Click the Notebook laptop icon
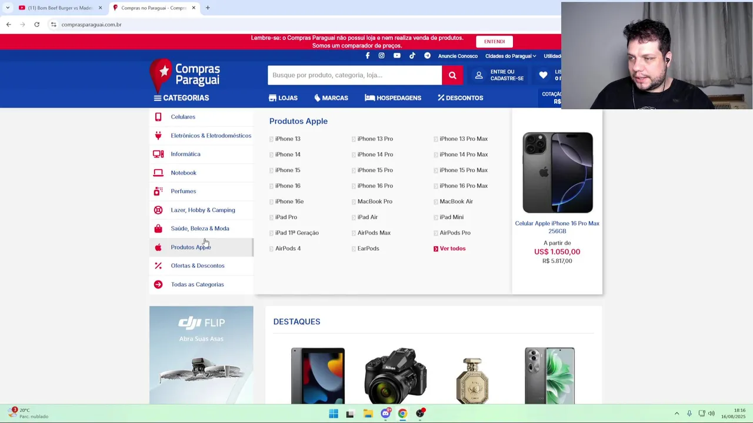The height and width of the screenshot is (423, 753). point(158,173)
